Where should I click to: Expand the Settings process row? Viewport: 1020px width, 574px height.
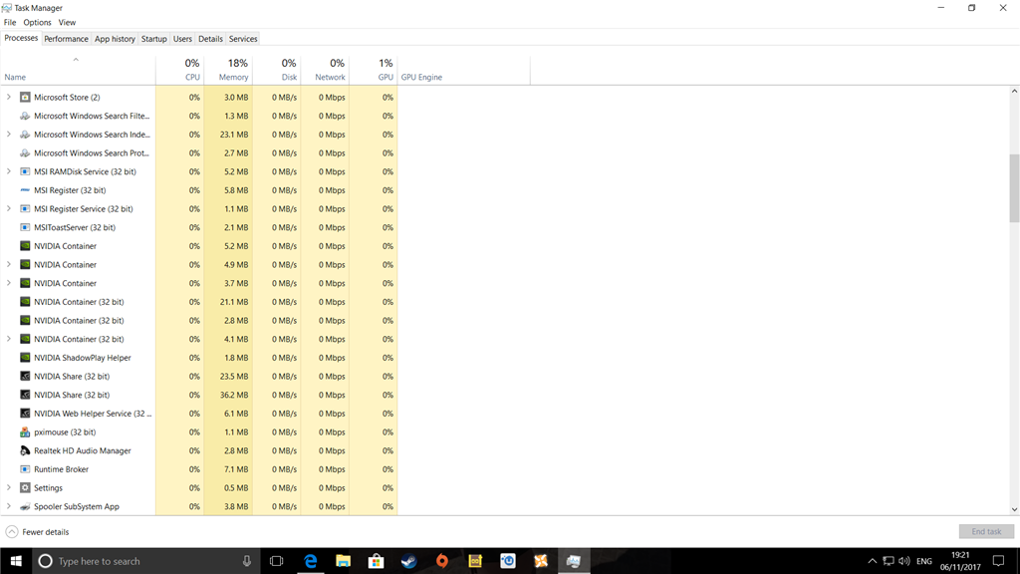8,487
